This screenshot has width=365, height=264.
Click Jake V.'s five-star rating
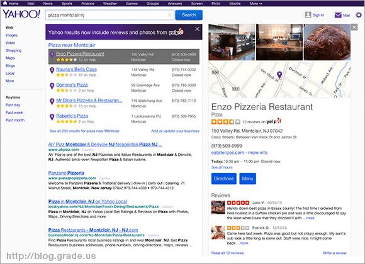click(x=238, y=202)
